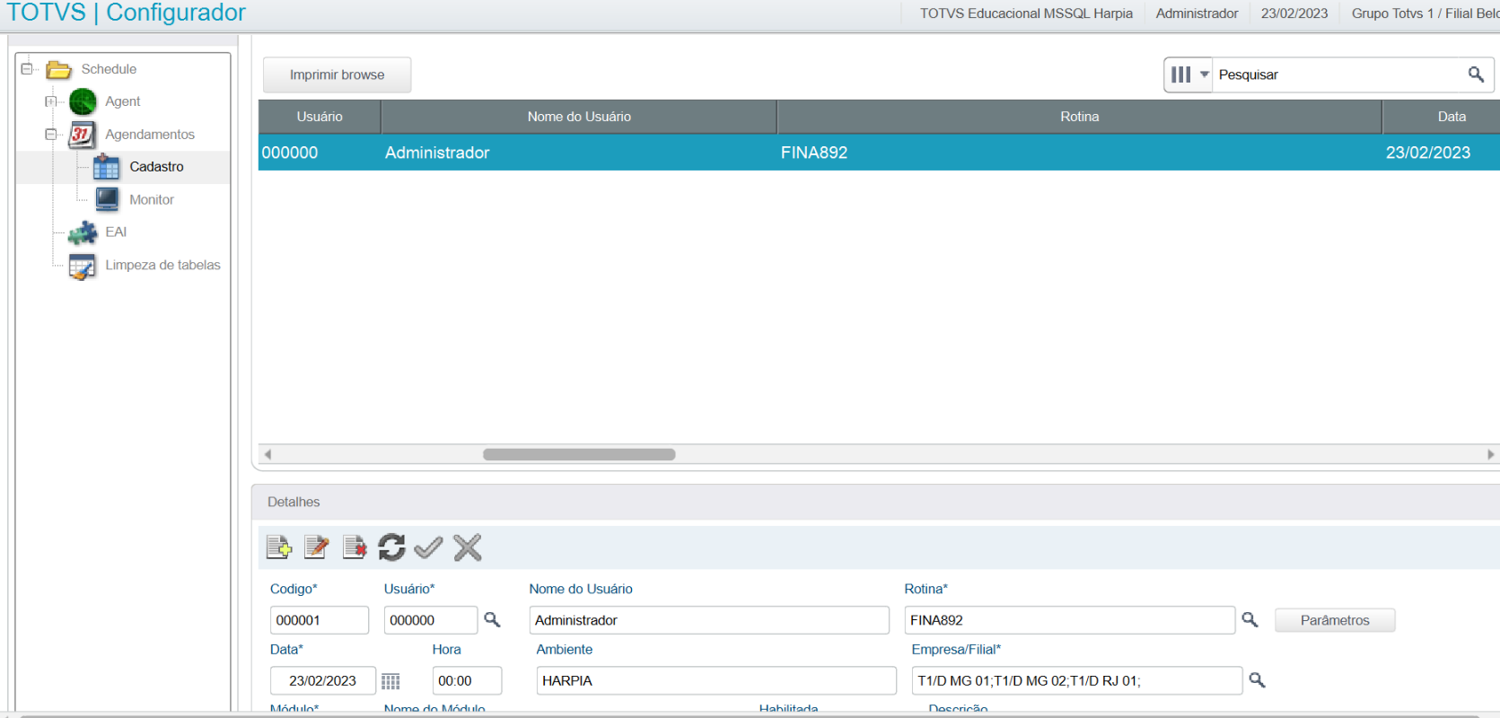Collapse the Schedule tree node
The height and width of the screenshot is (718, 1500).
point(27,69)
